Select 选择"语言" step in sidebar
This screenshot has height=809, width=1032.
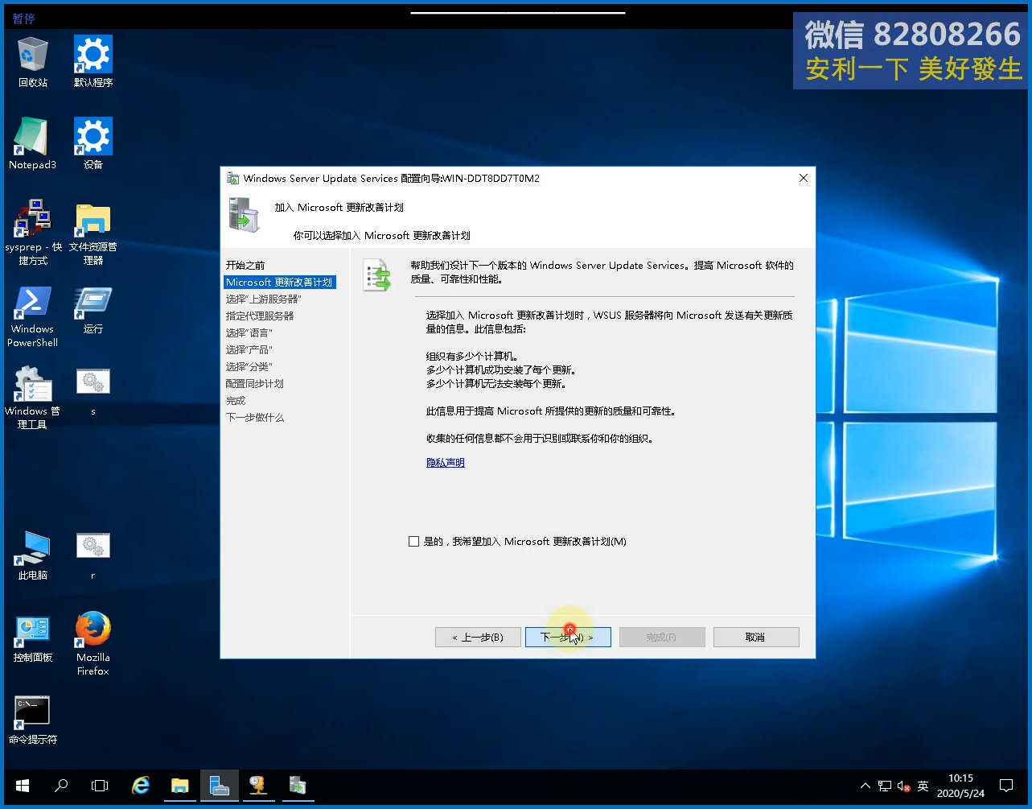pyautogui.click(x=249, y=333)
